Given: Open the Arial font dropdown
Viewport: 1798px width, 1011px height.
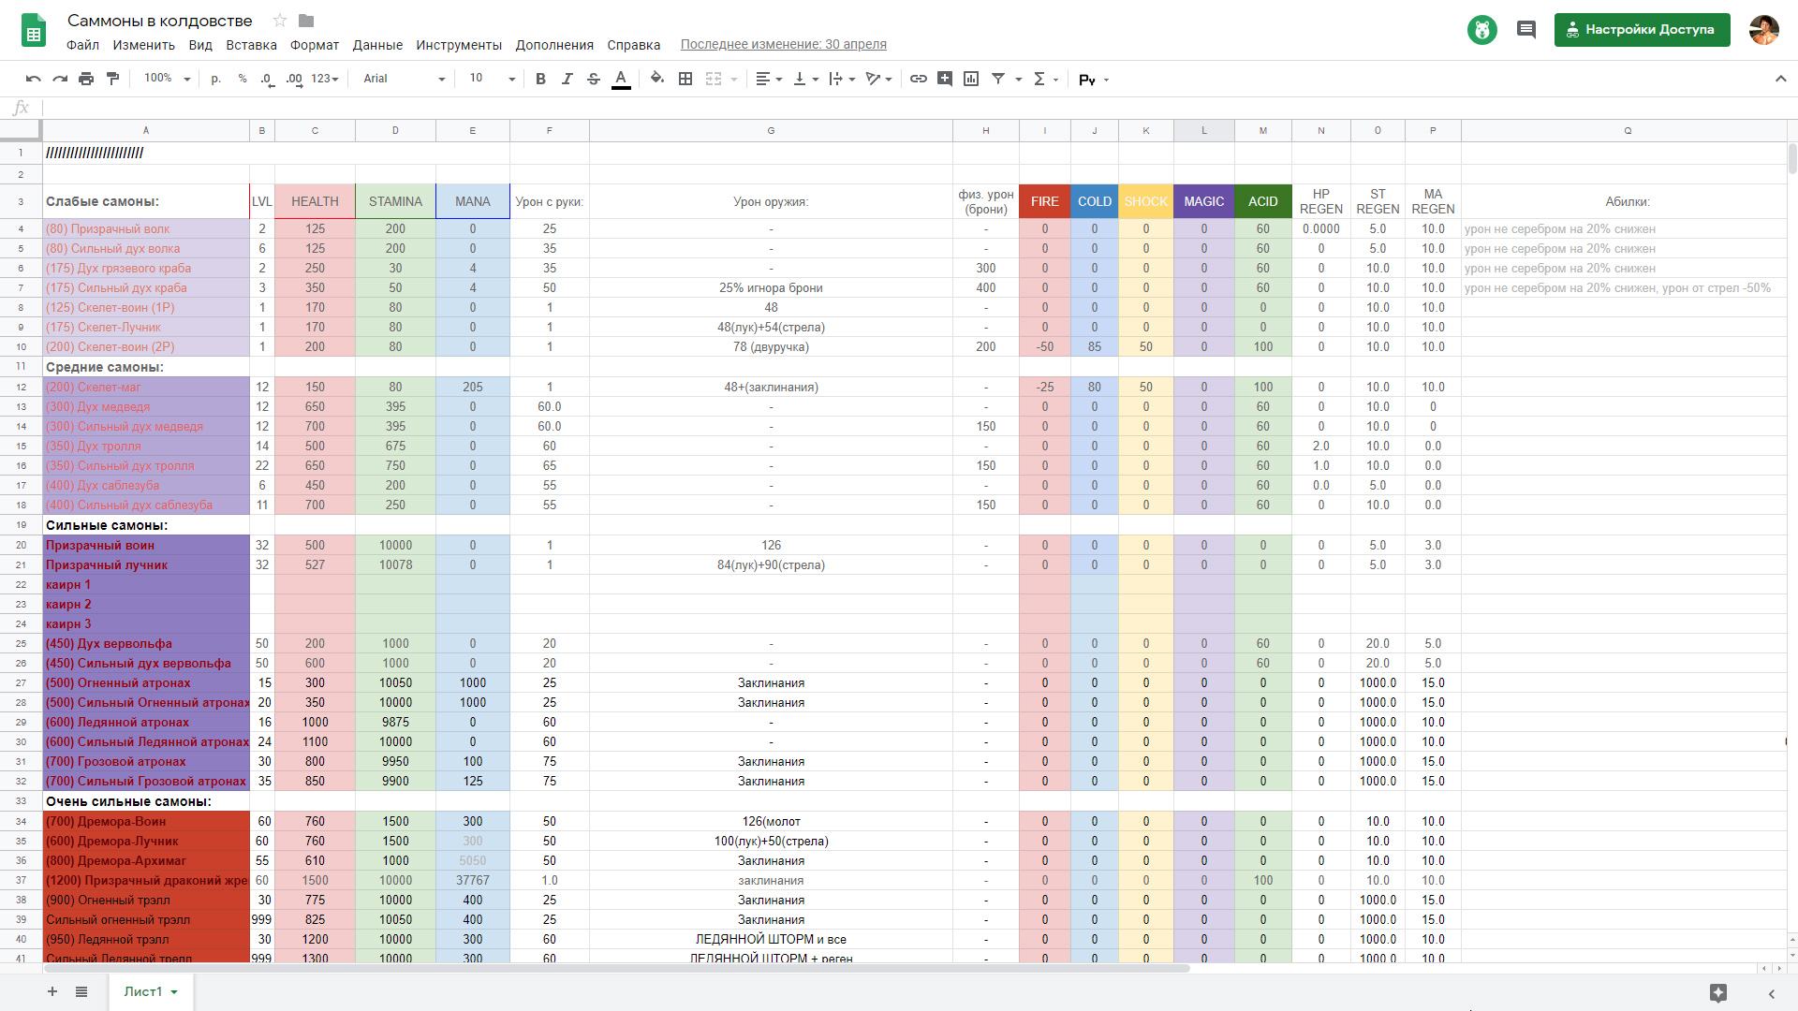Looking at the screenshot, I should (404, 79).
